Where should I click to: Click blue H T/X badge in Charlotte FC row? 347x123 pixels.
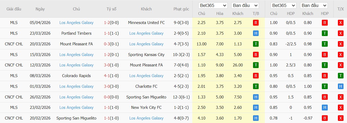(x=340, y=86)
